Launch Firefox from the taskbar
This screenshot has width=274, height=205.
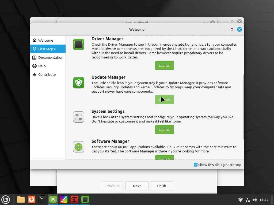(32, 199)
